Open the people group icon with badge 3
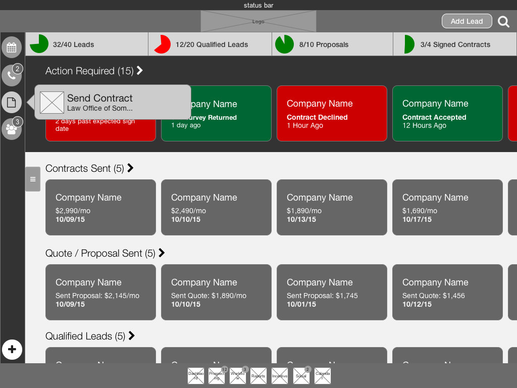 click(12, 129)
